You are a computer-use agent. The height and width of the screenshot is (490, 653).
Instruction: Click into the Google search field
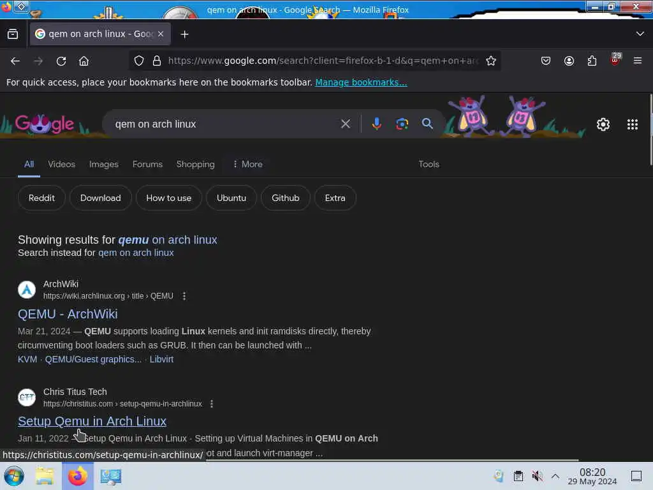225,124
